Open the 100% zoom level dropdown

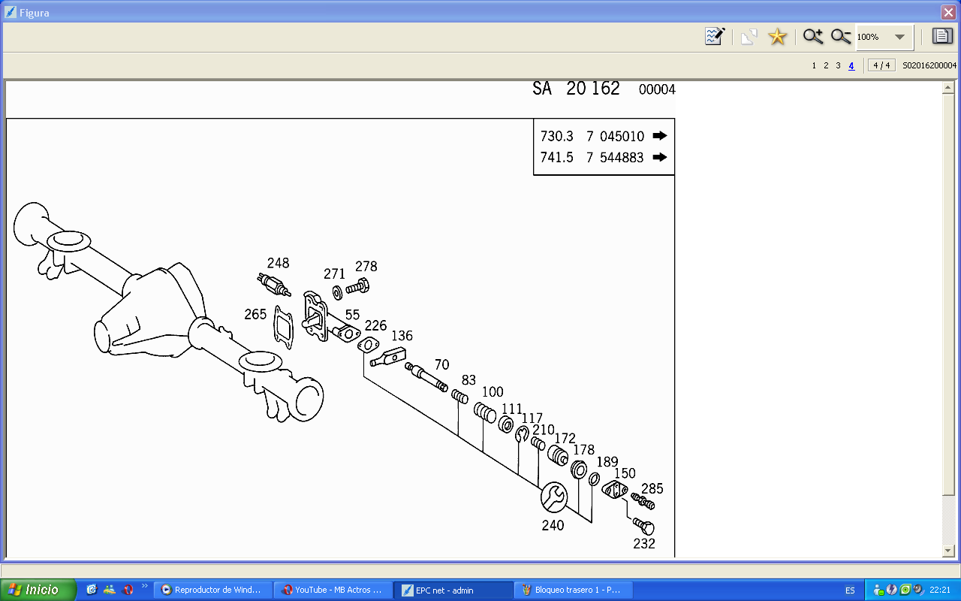[x=899, y=37]
